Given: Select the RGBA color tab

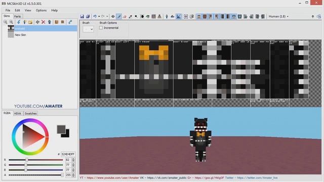Looking at the screenshot, I should pyautogui.click(x=7, y=113).
